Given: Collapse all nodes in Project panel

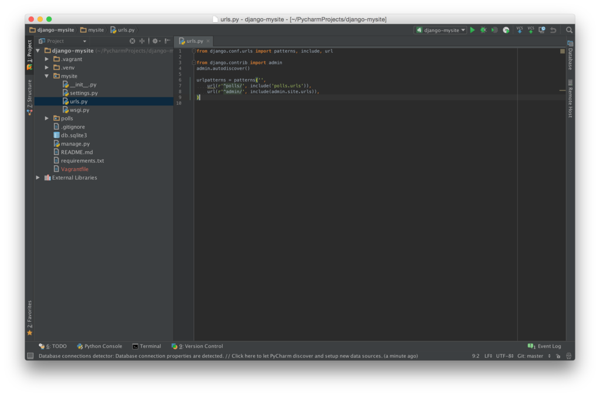Looking at the screenshot, I should 142,41.
